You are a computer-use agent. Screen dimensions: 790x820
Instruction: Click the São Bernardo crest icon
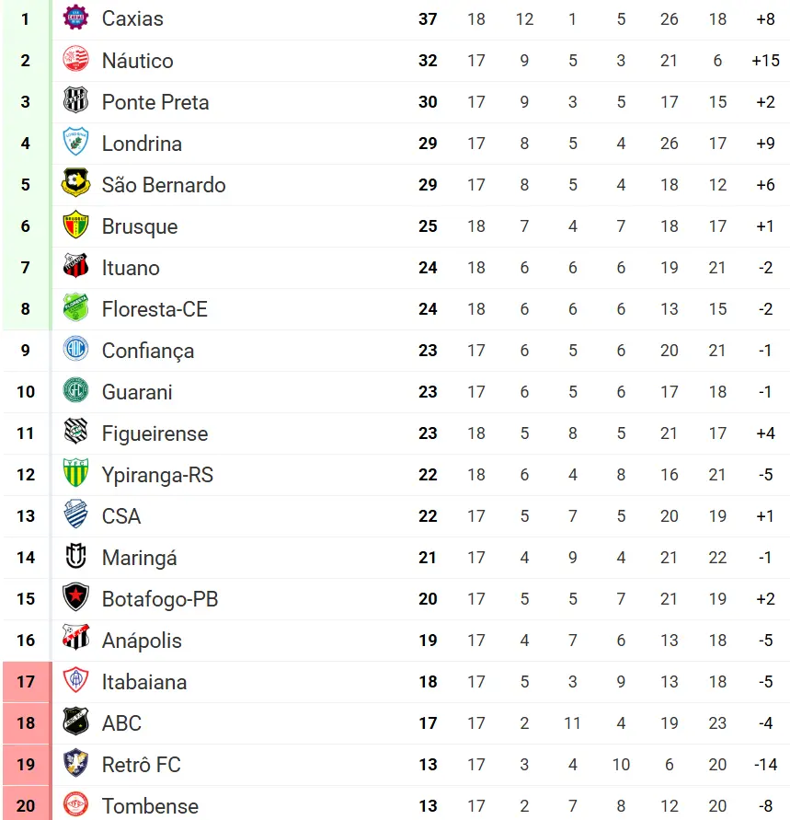tap(75, 184)
